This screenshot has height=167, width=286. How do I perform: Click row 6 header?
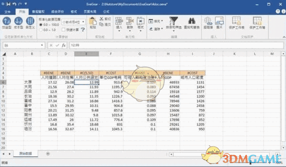[x=3, y=82]
